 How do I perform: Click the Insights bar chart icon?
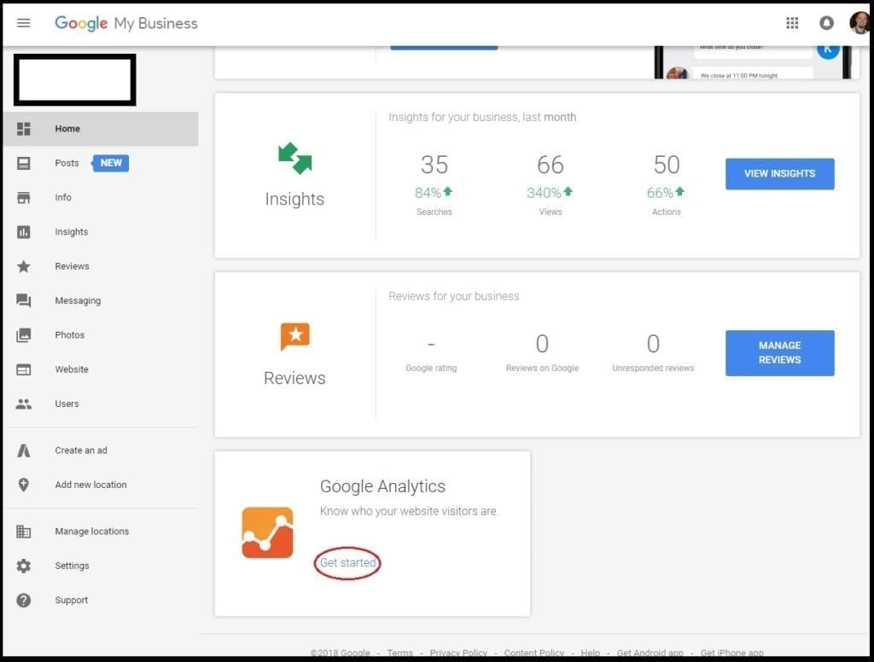coord(23,232)
